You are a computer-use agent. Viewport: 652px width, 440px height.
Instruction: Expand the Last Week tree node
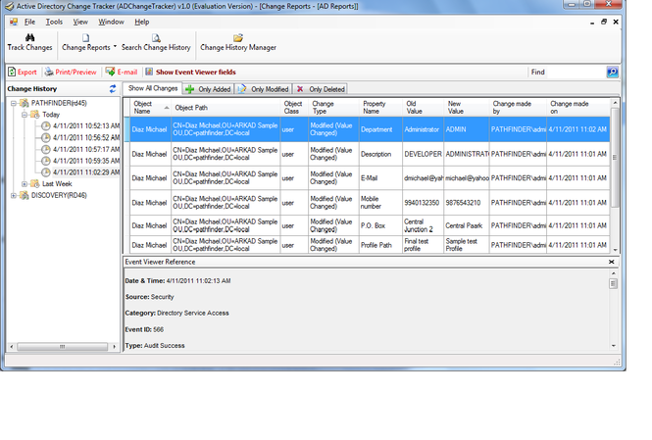click(x=25, y=183)
